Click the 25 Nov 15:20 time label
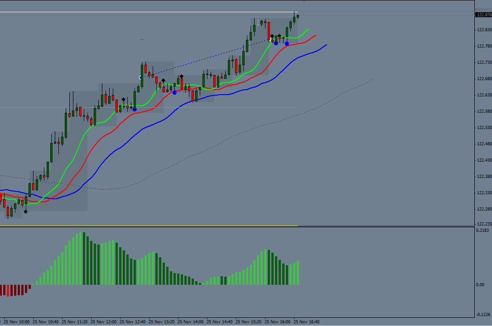The height and width of the screenshot is (326, 492). [x=249, y=322]
